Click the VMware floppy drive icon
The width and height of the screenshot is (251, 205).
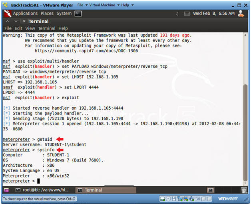click(174, 199)
